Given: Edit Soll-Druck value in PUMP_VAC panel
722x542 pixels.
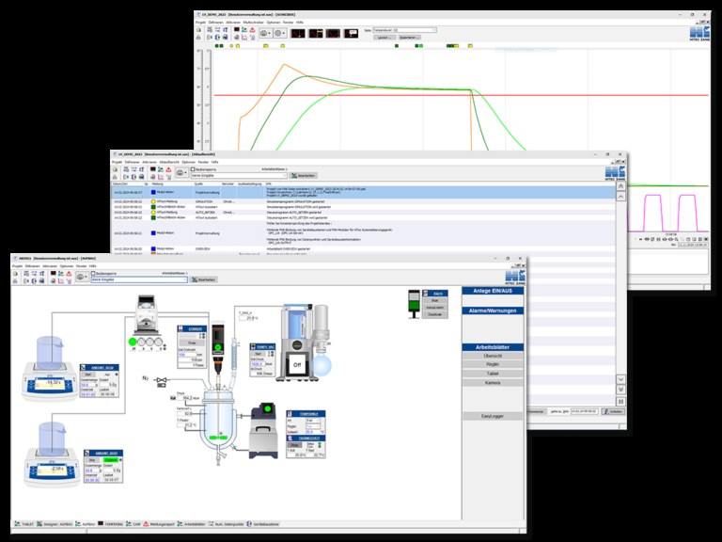Looking at the screenshot, I should pyautogui.click(x=257, y=364).
